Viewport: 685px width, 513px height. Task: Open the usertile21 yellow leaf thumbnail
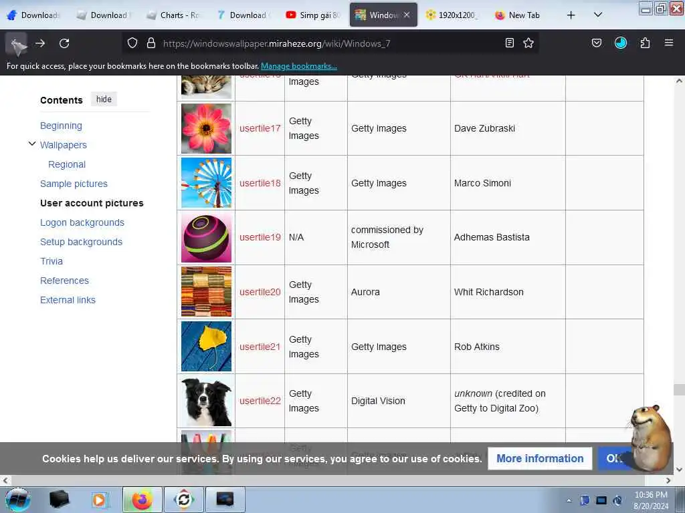point(206,347)
